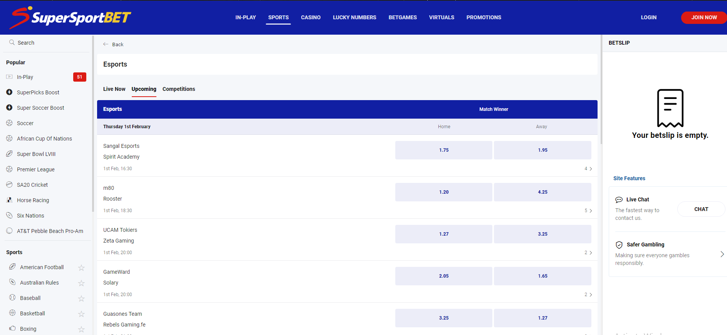Start a chat with CHAT button
The height and width of the screenshot is (335, 727).
point(701,209)
